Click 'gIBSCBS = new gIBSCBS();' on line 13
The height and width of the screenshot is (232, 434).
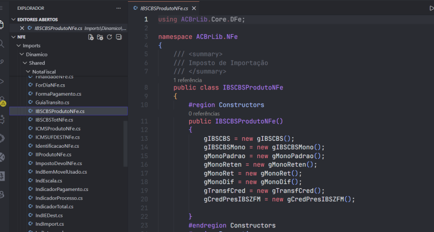coord(249,139)
